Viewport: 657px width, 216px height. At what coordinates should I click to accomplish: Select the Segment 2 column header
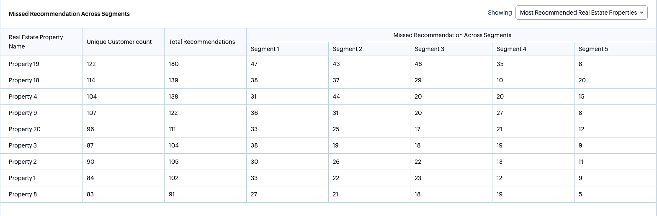click(348, 49)
